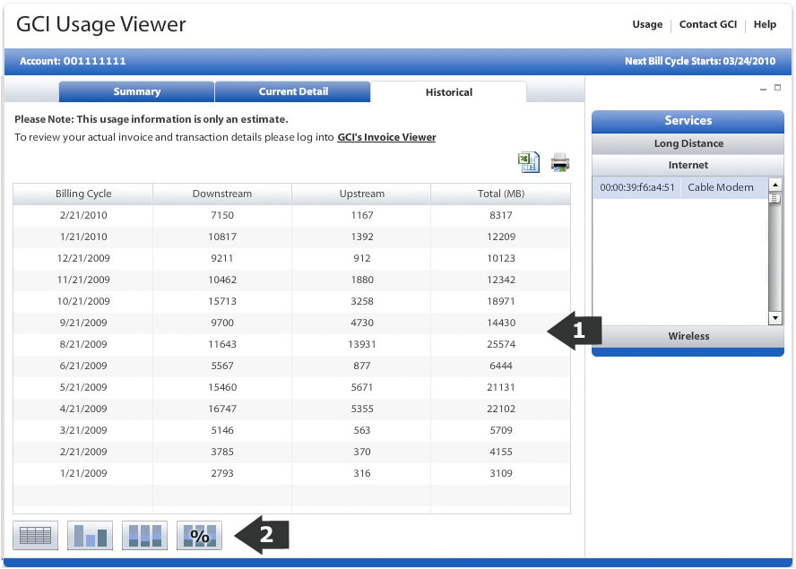Screen dimensions: 796x569
Task: Click the Account: 001111111 label
Action: click(x=73, y=61)
